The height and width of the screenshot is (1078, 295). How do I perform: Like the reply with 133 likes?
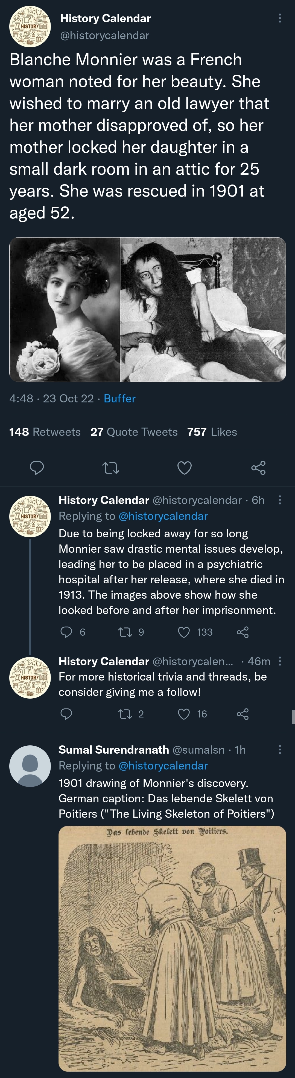(x=184, y=632)
